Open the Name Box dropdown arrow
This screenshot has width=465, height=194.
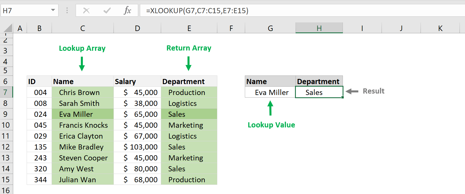tap(53, 10)
